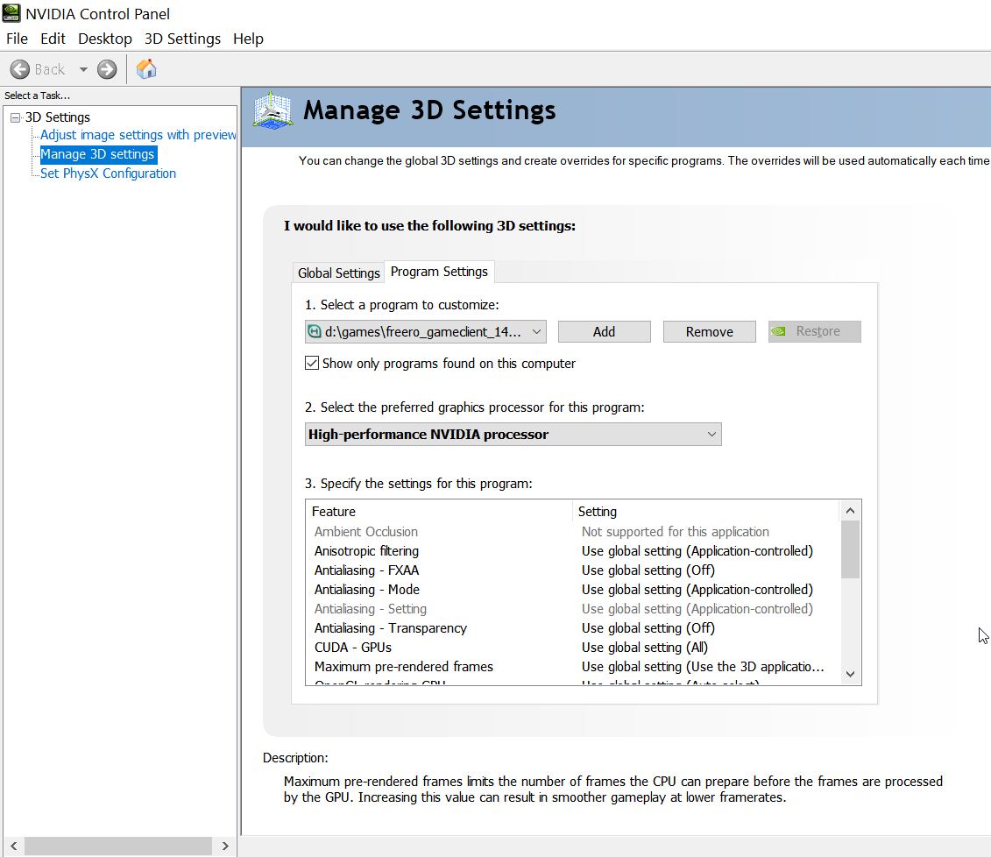Open the Edit menu
Image resolution: width=991 pixels, height=857 pixels.
pos(53,39)
